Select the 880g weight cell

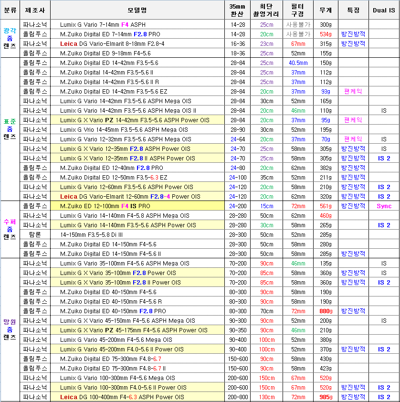tap(326, 311)
